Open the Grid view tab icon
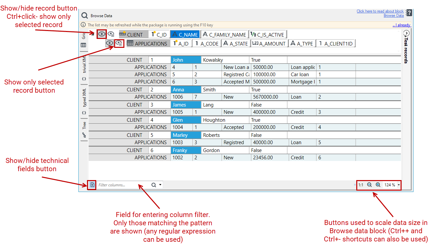 (x=84, y=45)
